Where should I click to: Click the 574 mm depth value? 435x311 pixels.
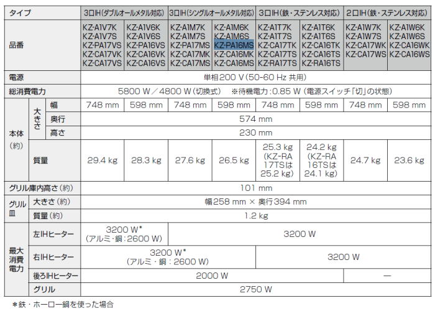click(256, 119)
